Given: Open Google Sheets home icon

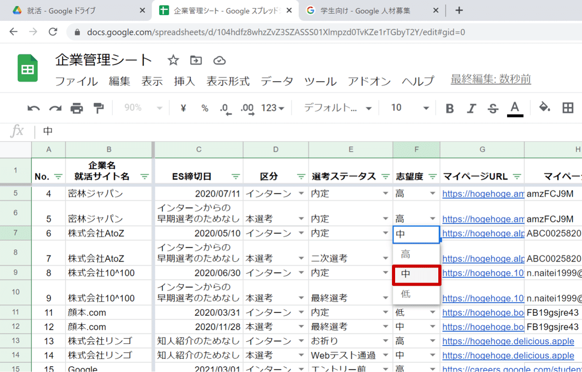Looking at the screenshot, I should (28, 68).
